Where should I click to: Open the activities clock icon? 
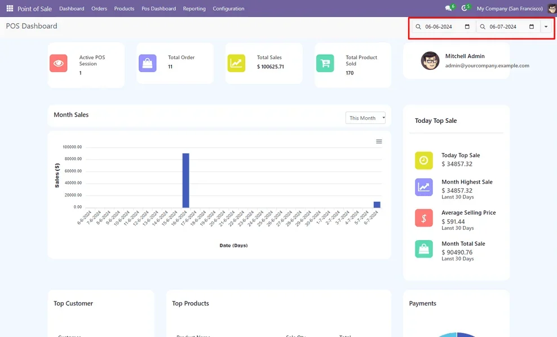(x=465, y=8)
